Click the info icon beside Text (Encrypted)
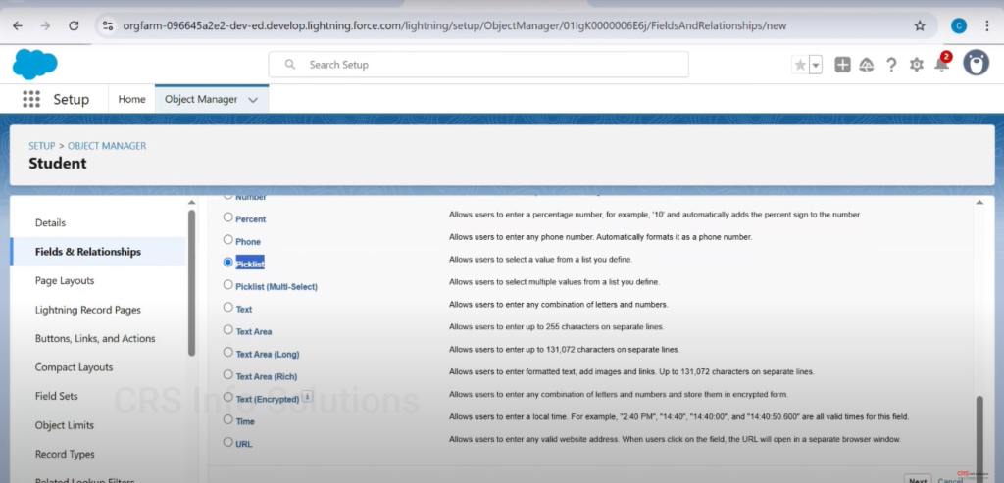Image resolution: width=1004 pixels, height=483 pixels. tap(307, 397)
